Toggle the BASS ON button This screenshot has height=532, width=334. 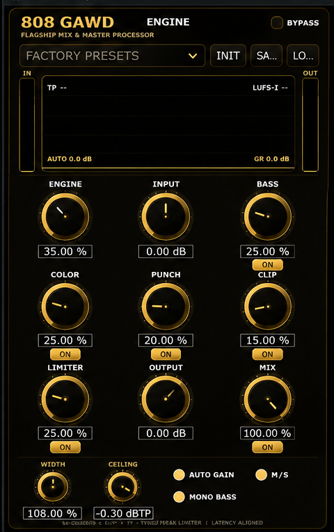[267, 264]
